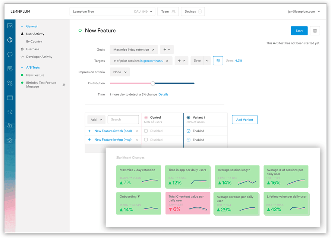Image resolution: width=331 pixels, height=238 pixels.
Task: Click the Search field in the variables table
Action: (123, 120)
